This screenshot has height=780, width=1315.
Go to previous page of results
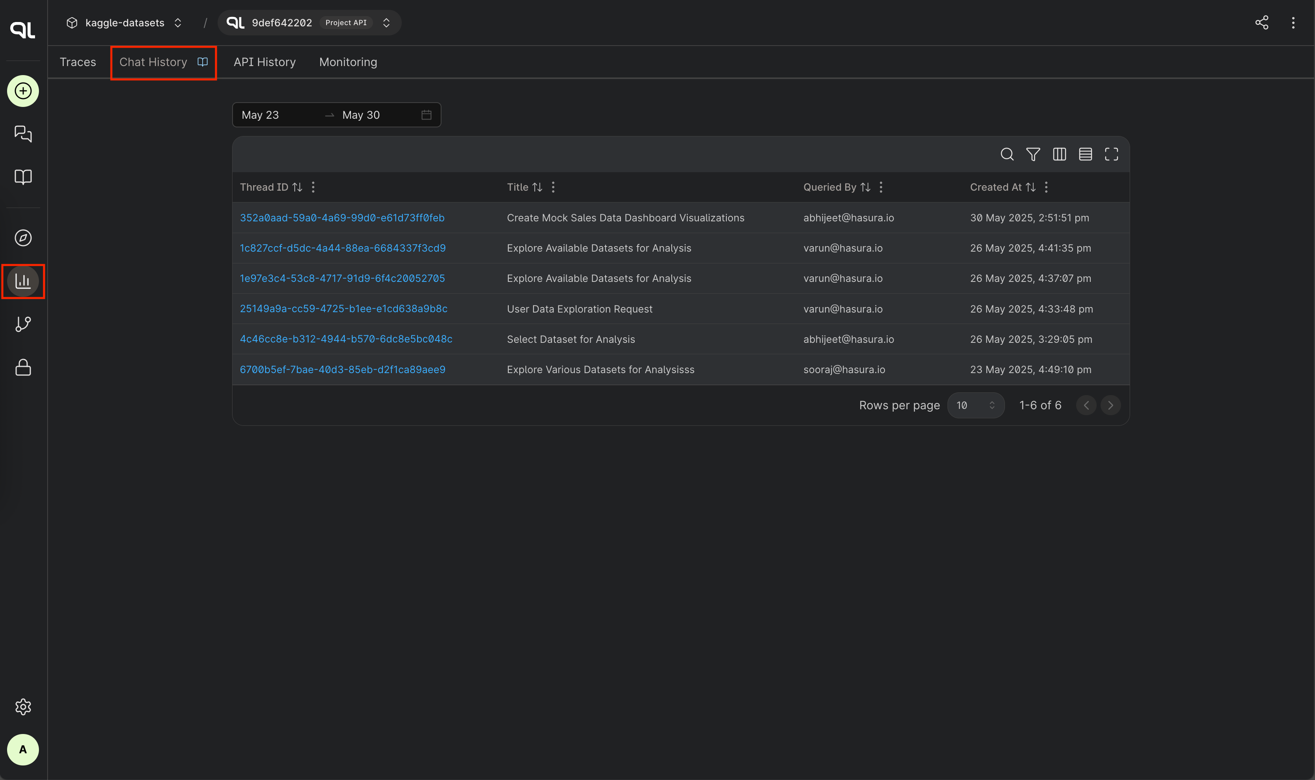(1086, 405)
